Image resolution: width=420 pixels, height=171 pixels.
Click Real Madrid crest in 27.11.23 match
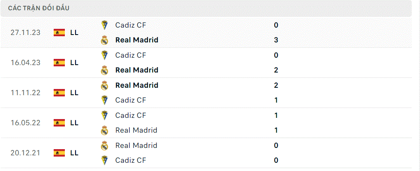104,40
